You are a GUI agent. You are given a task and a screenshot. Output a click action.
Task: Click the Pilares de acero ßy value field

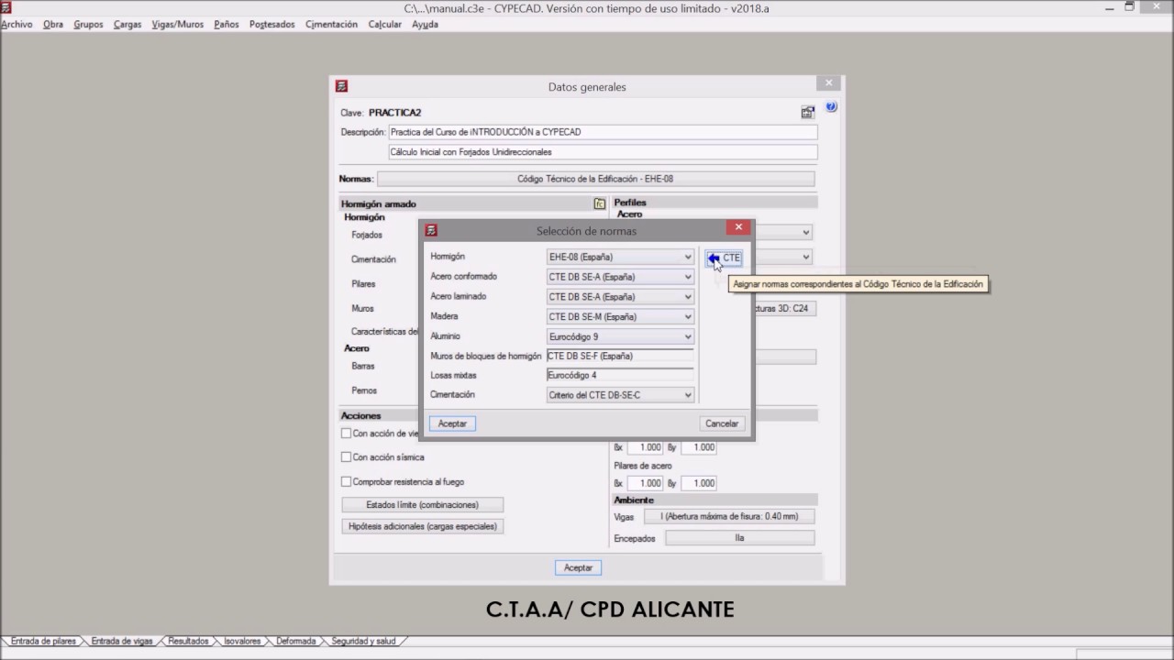tap(697, 483)
